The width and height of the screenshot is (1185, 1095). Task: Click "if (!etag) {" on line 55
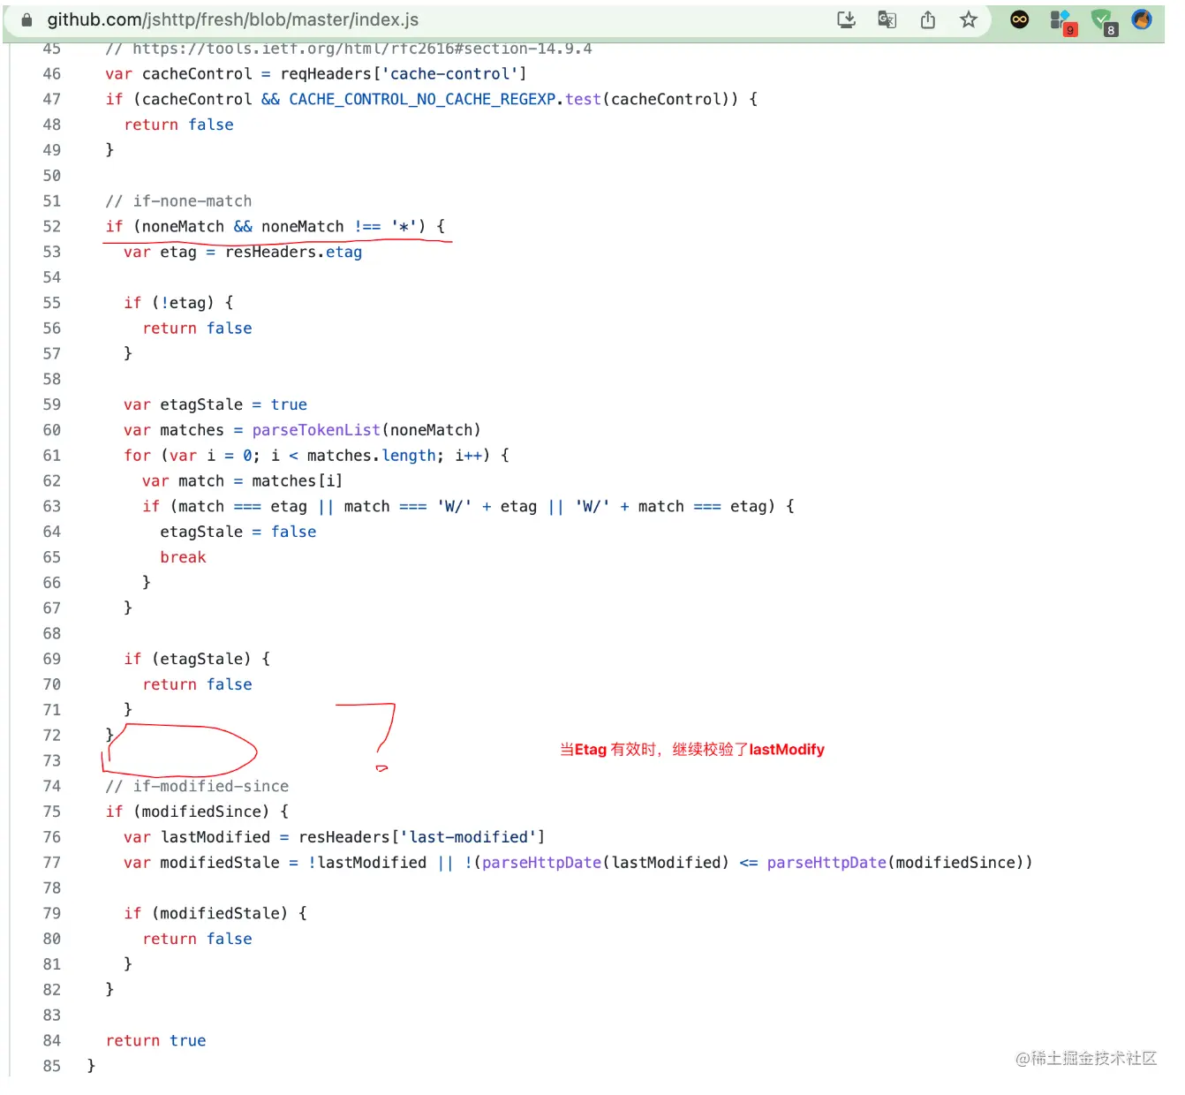pyautogui.click(x=178, y=303)
